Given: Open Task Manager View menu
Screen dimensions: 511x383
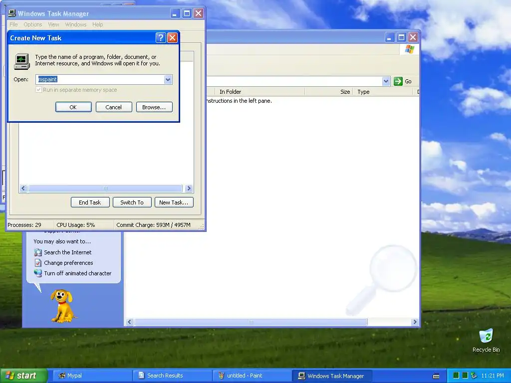Looking at the screenshot, I should pos(53,24).
